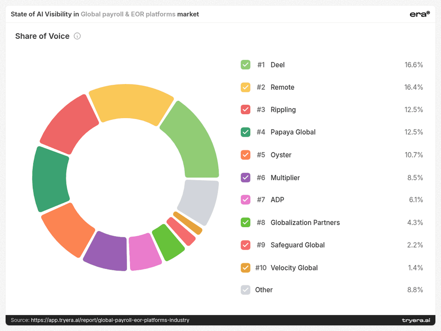441x331 pixels.
Task: Click the Share of Voice info icon
Action: pyautogui.click(x=77, y=36)
